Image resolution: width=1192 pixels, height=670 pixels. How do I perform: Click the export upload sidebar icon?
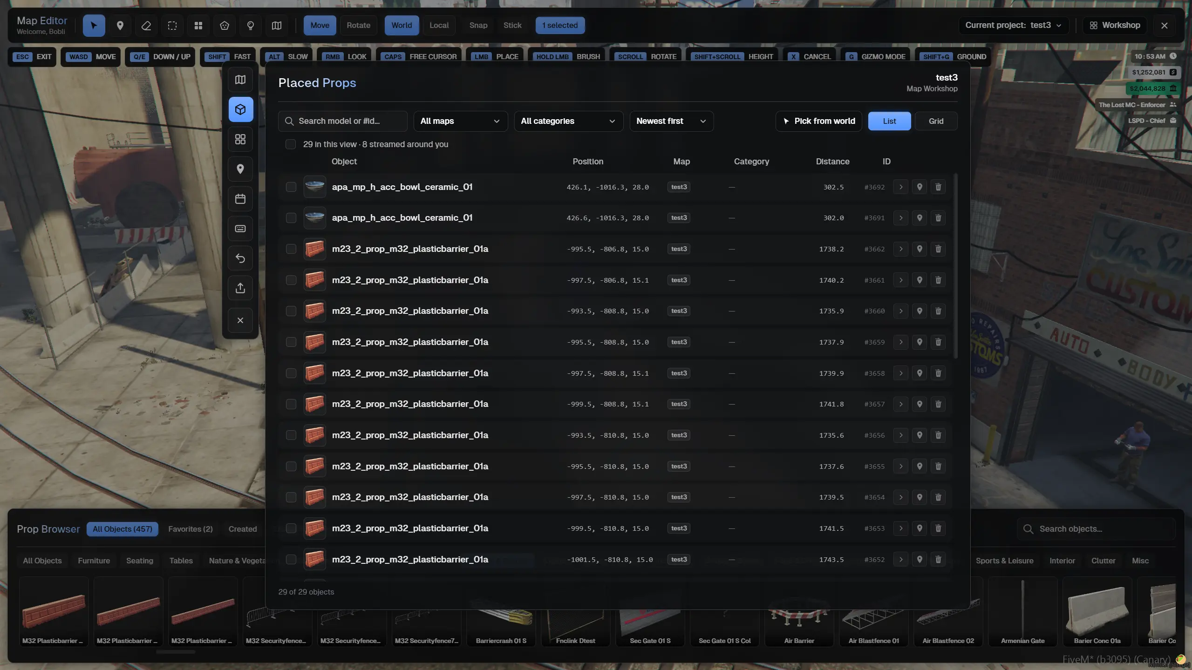point(240,288)
